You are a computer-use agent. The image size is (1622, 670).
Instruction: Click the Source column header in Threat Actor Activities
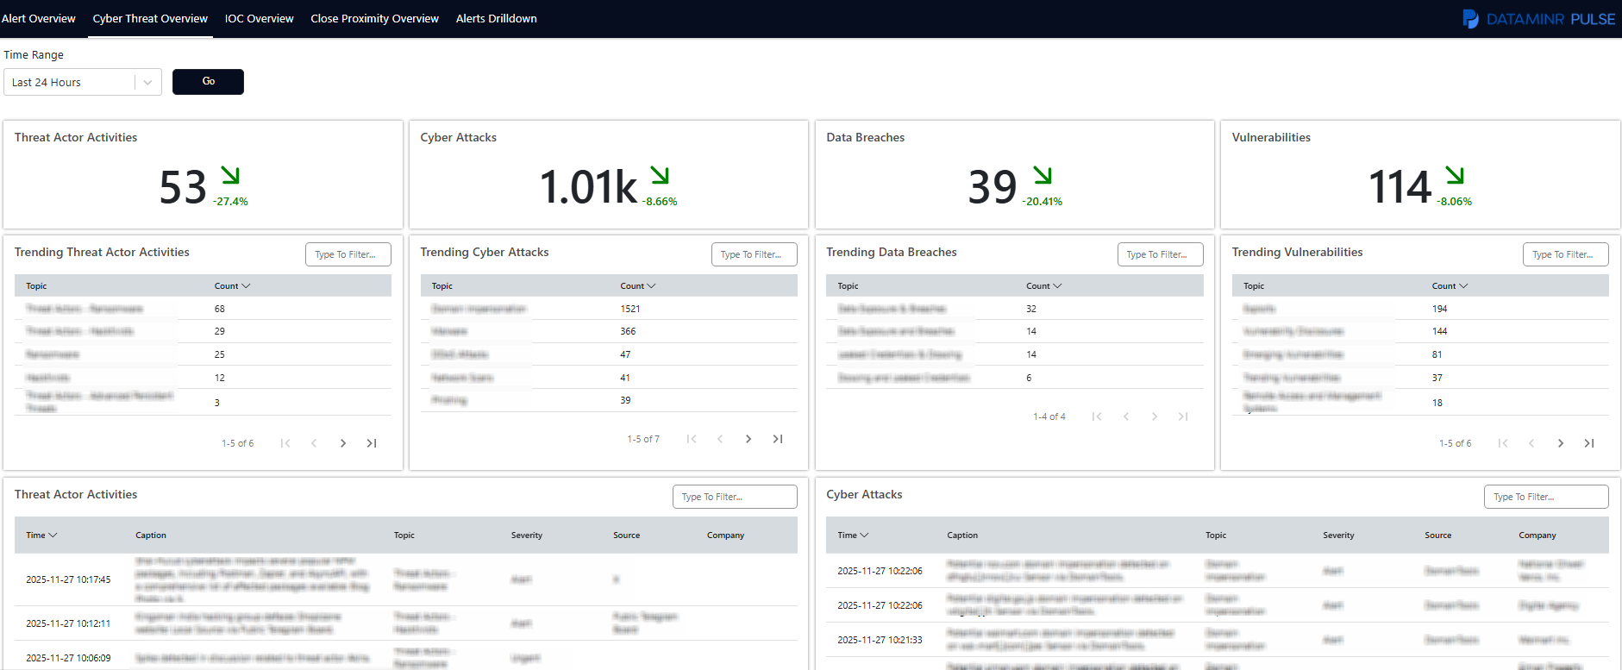click(627, 535)
